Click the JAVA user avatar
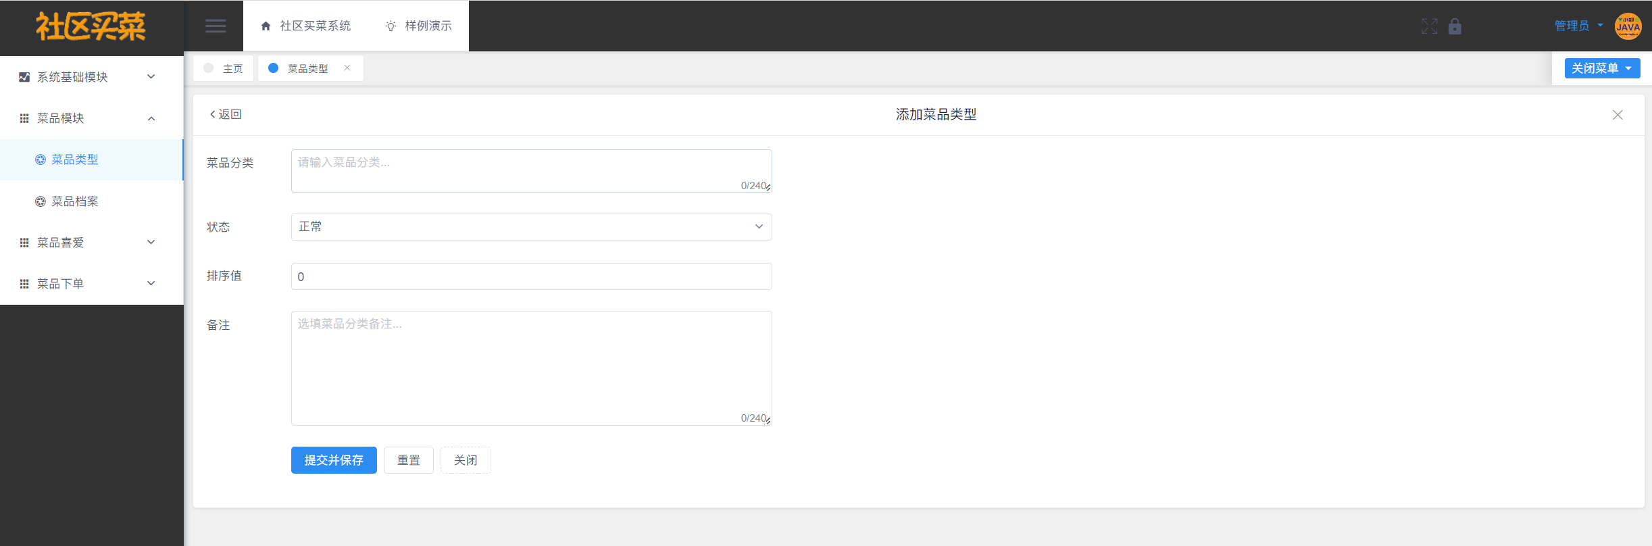1652x546 pixels. coord(1628,26)
